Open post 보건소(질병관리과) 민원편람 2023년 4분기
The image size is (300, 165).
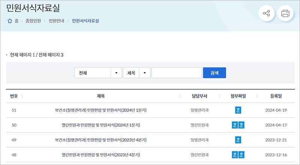(x=100, y=140)
